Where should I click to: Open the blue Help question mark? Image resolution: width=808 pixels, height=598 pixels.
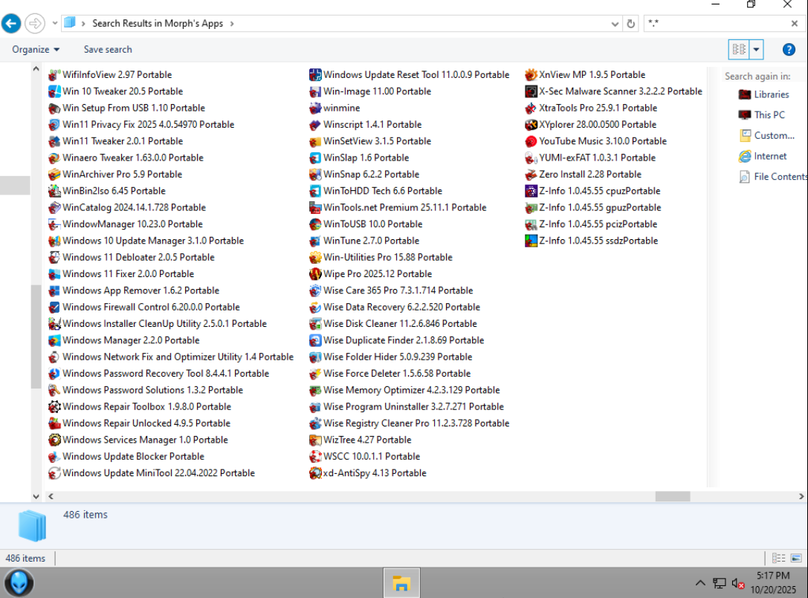click(789, 50)
